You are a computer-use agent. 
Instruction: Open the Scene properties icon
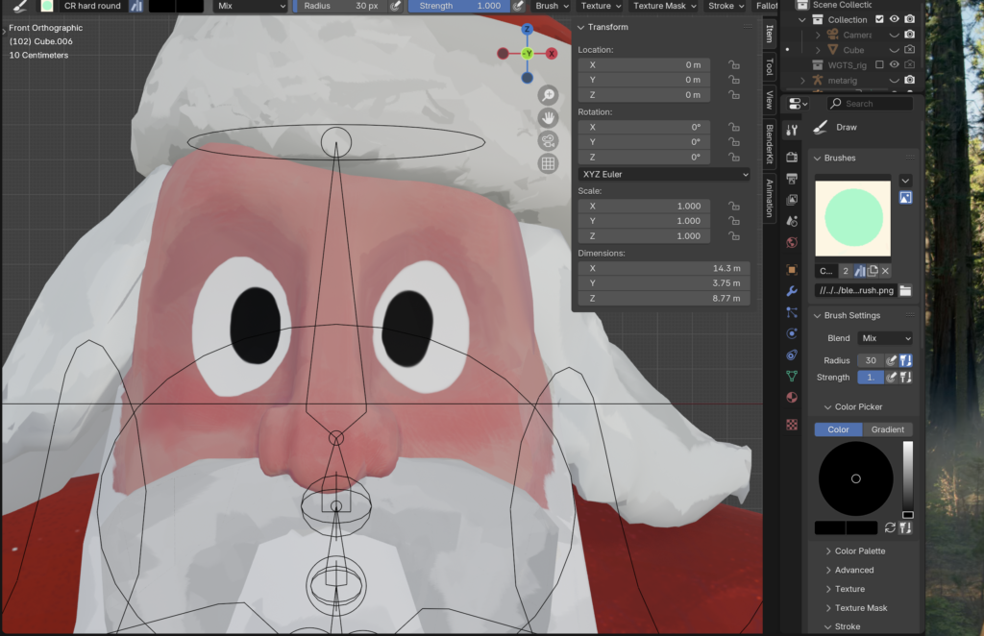point(792,221)
